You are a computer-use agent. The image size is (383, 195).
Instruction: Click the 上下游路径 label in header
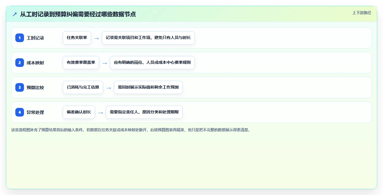pos(362,13)
